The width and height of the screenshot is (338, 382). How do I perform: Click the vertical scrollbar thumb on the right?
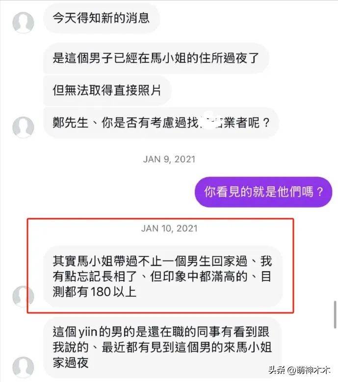pos(335,315)
